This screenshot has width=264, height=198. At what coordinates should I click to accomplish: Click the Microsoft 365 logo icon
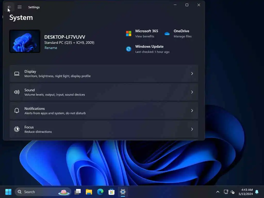[129, 34]
